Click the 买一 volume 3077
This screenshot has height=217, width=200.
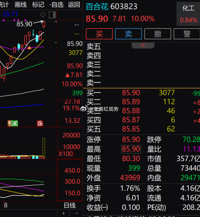point(167,93)
